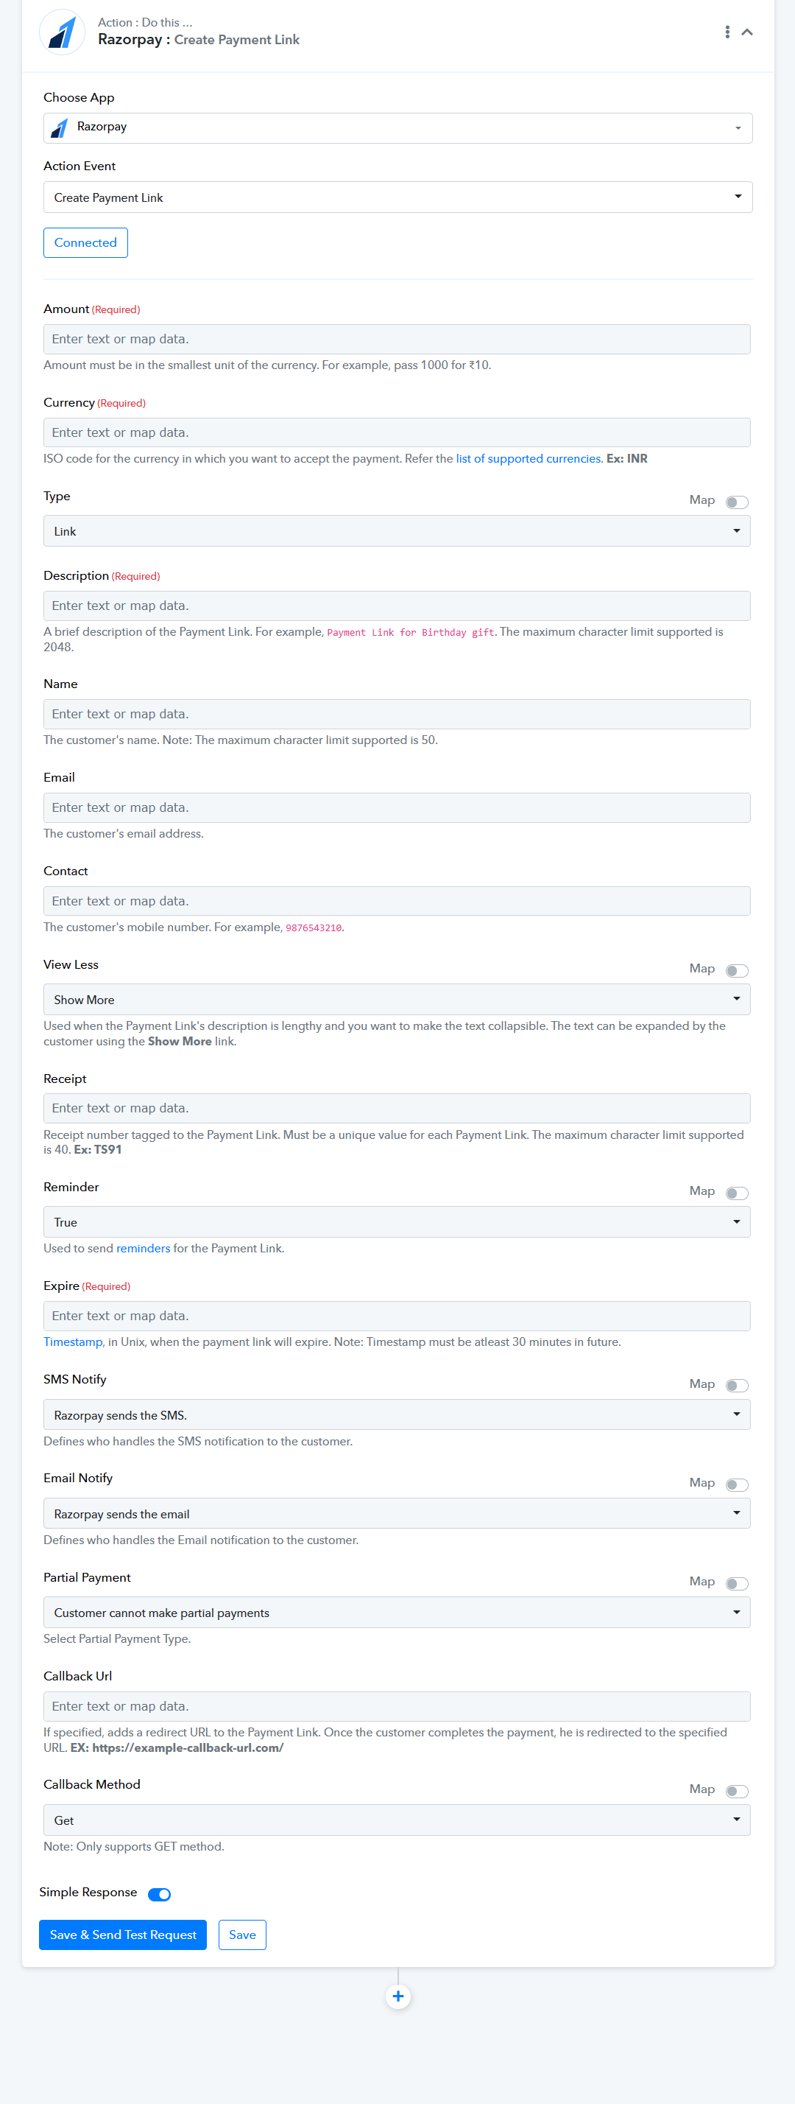Click the Save & Send Test Request button
Image resolution: width=795 pixels, height=2104 pixels.
[123, 1935]
